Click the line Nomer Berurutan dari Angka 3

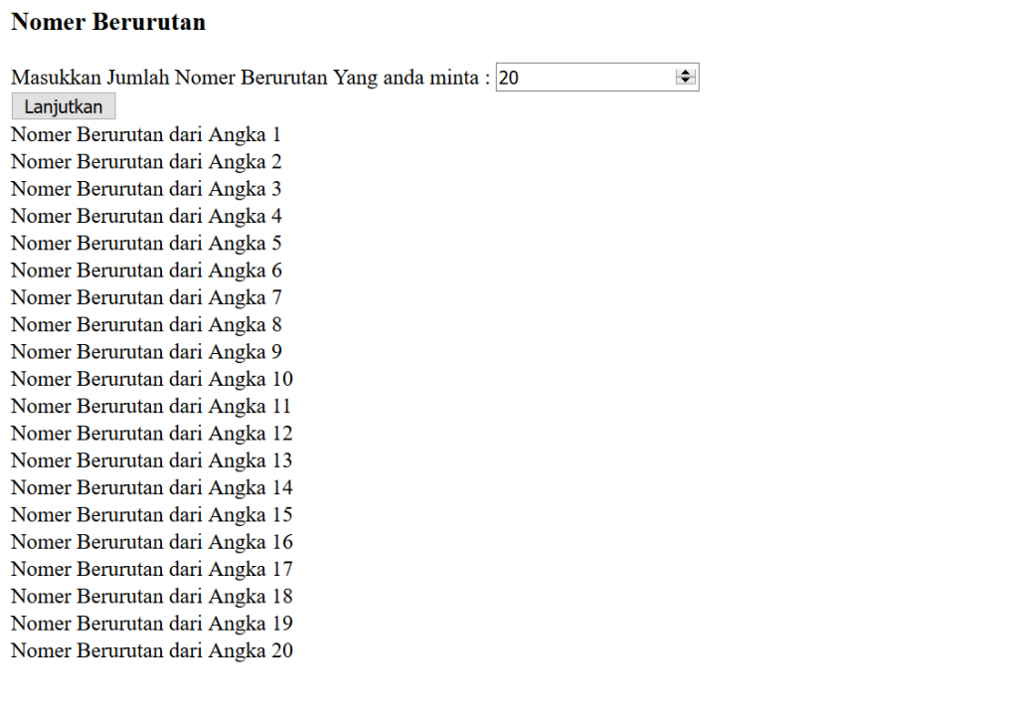[145, 188]
